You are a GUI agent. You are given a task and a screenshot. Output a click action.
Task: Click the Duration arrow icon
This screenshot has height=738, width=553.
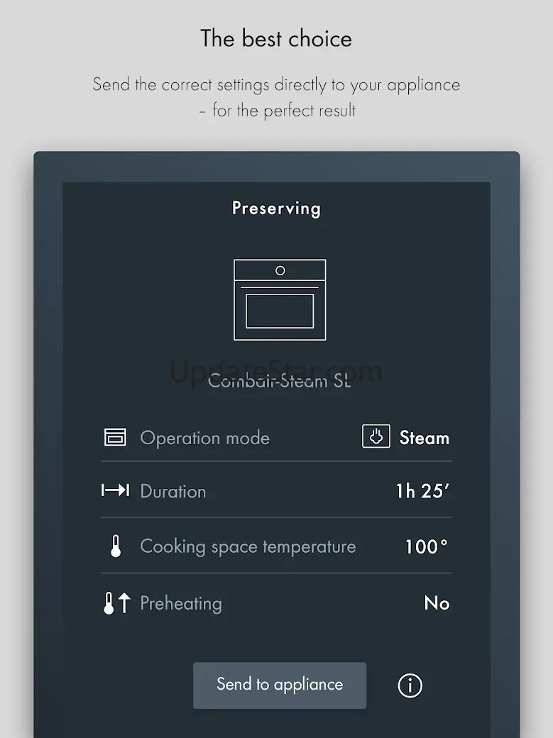(115, 490)
